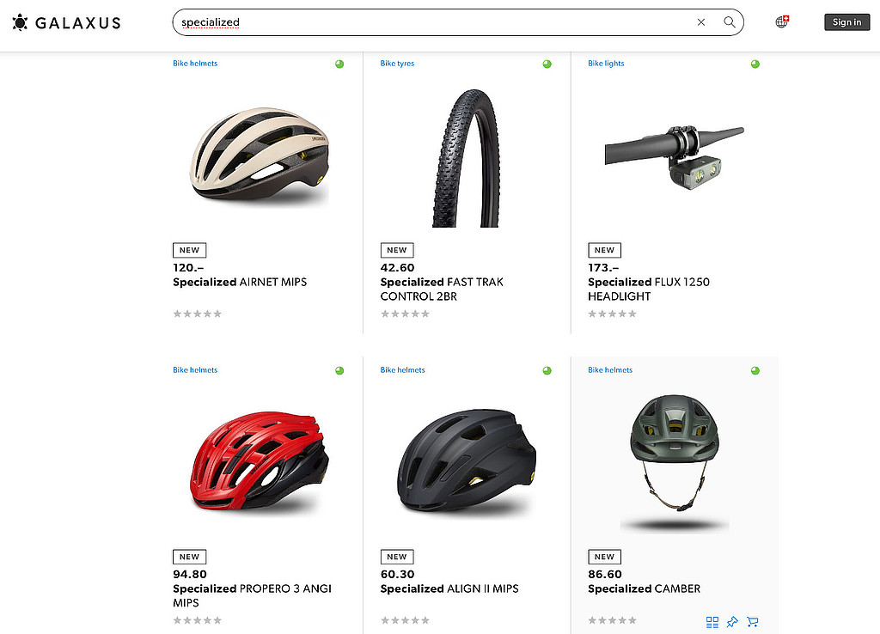
Task: Open the FAST TRAK CONTROL 2BR tyre image
Action: coord(467,157)
